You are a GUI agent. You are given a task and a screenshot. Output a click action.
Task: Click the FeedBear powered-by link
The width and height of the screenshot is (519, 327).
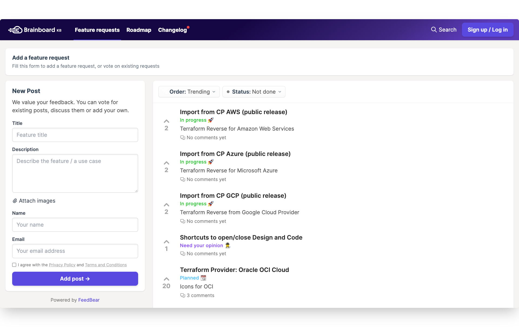[88, 300]
